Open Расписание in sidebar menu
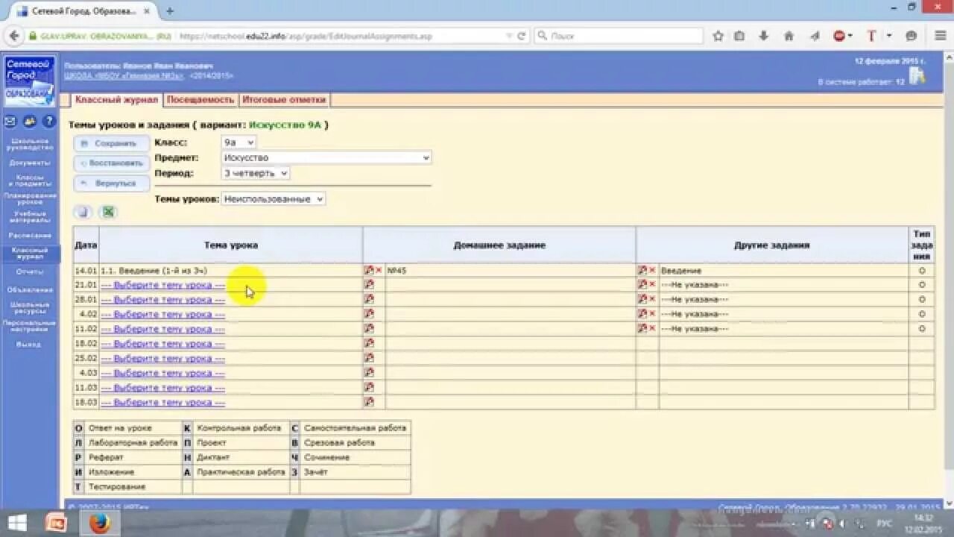The width and height of the screenshot is (954, 537). (x=30, y=236)
